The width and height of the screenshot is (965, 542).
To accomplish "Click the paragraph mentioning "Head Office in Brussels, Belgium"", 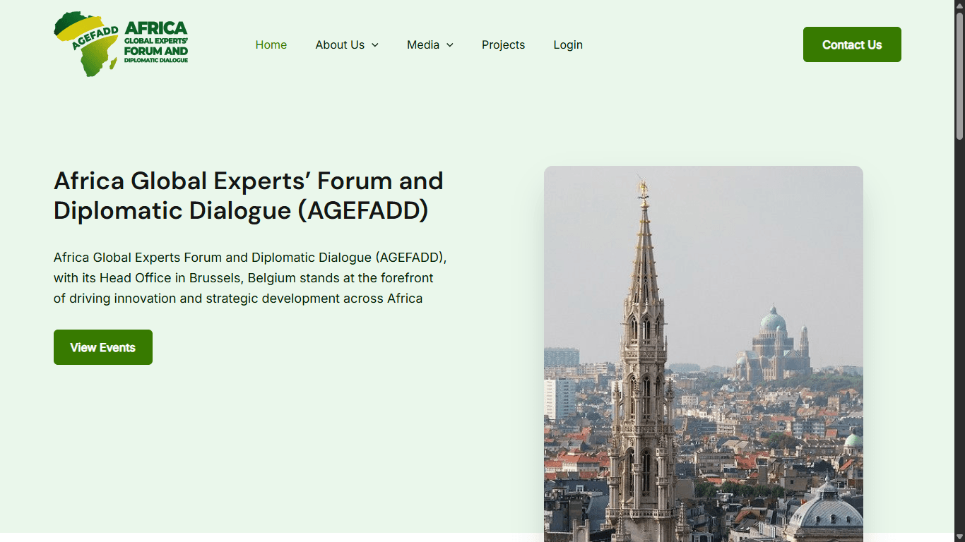I will point(250,277).
